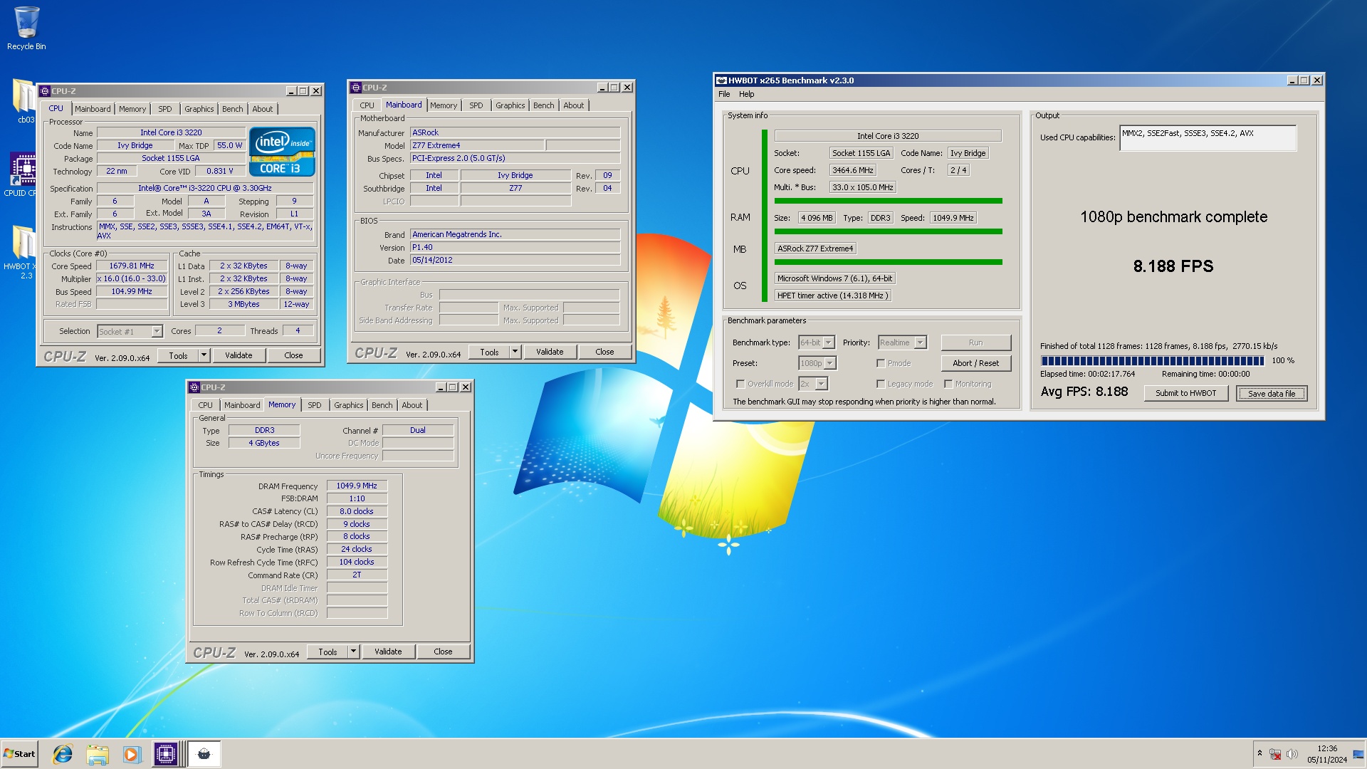Expand Tools arrow in the CPU-Z Memory window
Screen dimensions: 1367x769
[353, 652]
